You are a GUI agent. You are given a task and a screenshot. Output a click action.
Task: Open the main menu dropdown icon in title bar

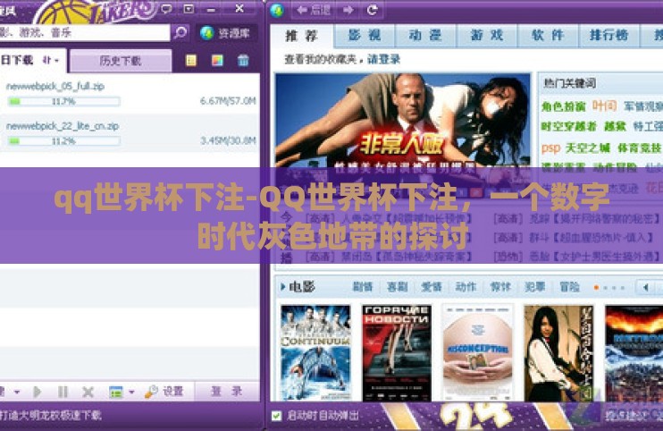[189, 8]
